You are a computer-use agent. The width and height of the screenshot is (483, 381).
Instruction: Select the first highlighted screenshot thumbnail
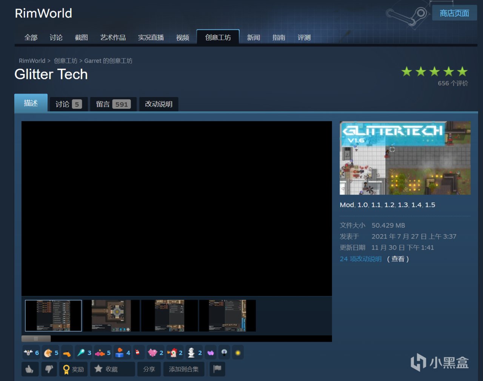coord(53,316)
